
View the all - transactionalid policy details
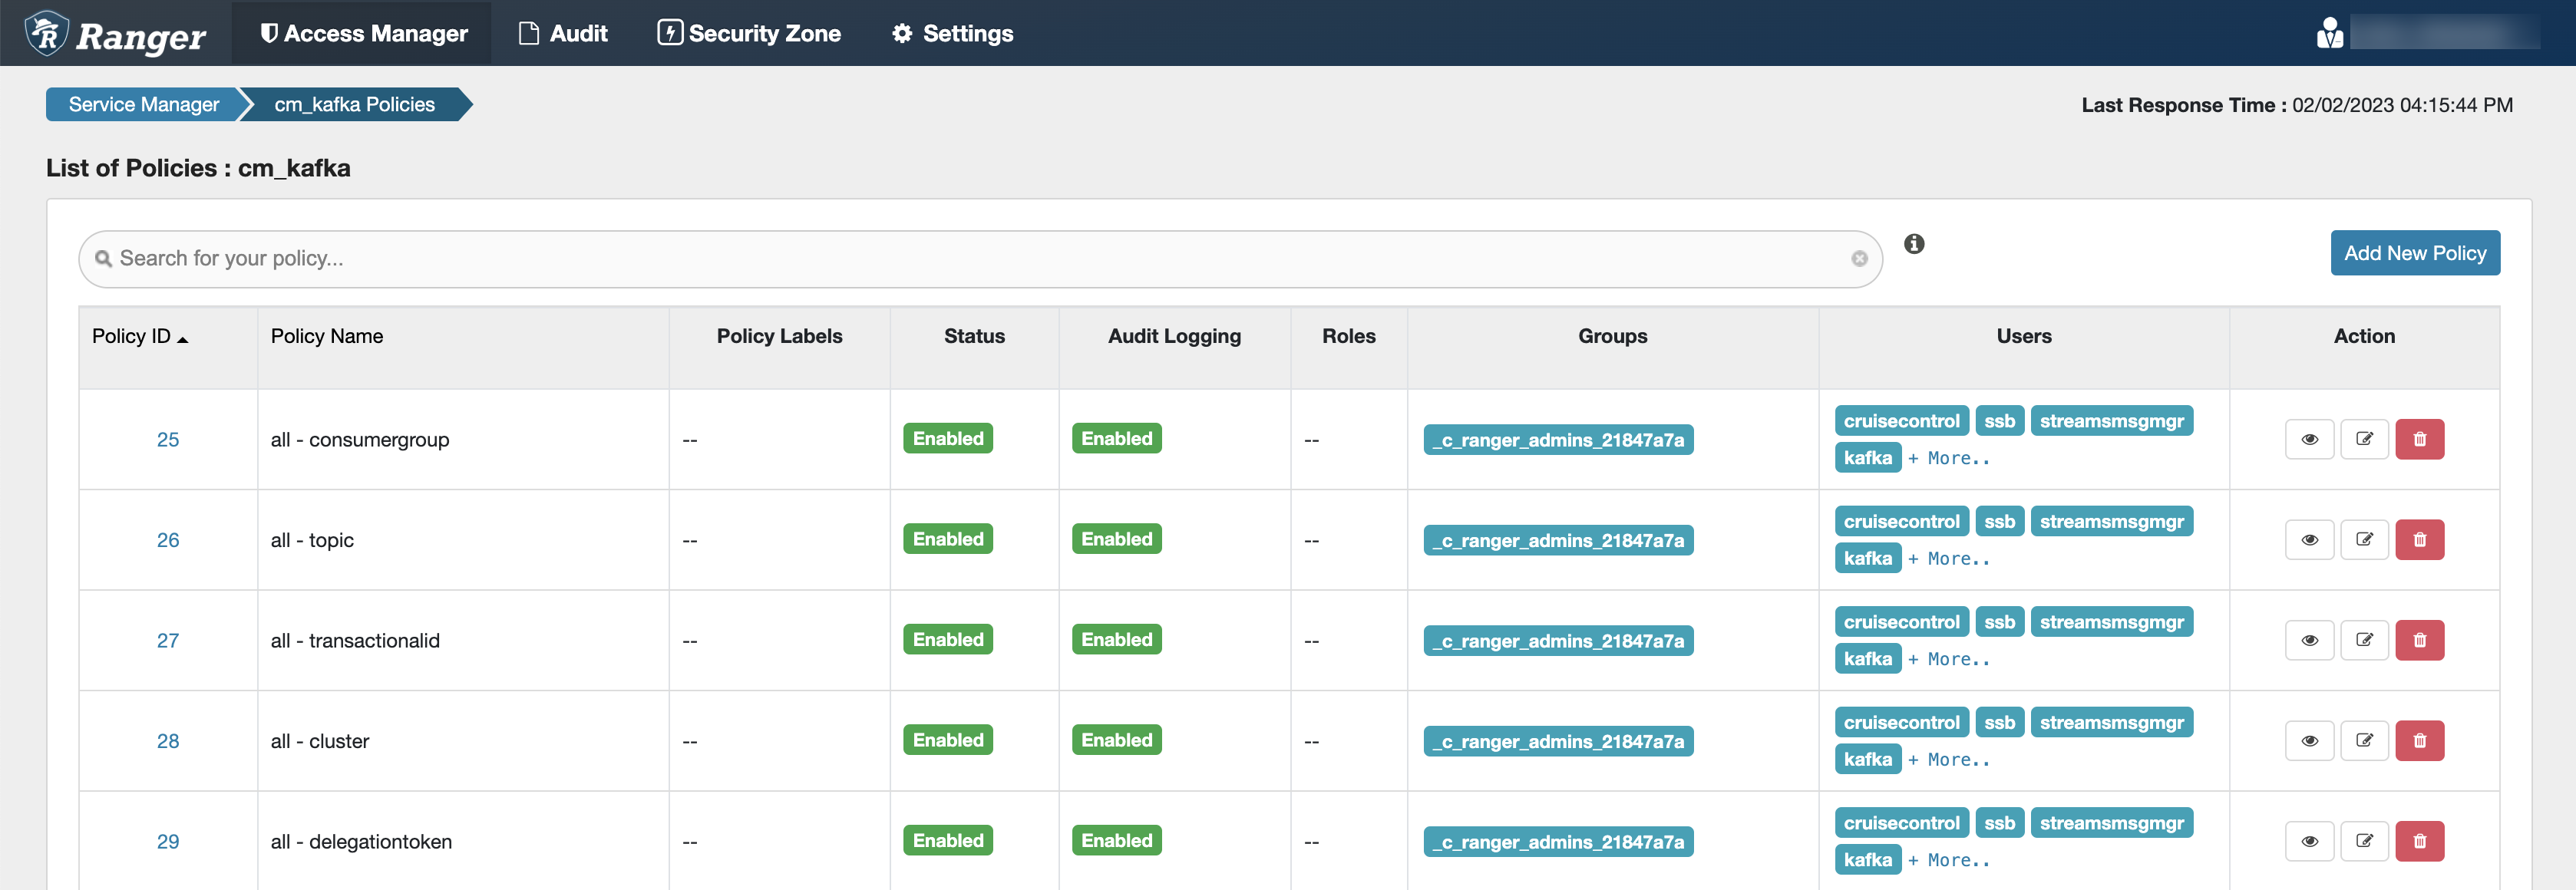[x=2308, y=640]
